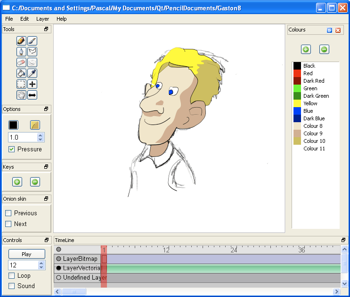The image size is (350, 297).
Task: Select the Pencil tool
Action: click(21, 41)
